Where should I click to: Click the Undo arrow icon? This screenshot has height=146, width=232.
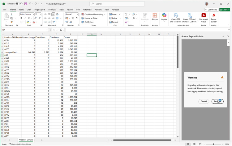coord(30,4)
